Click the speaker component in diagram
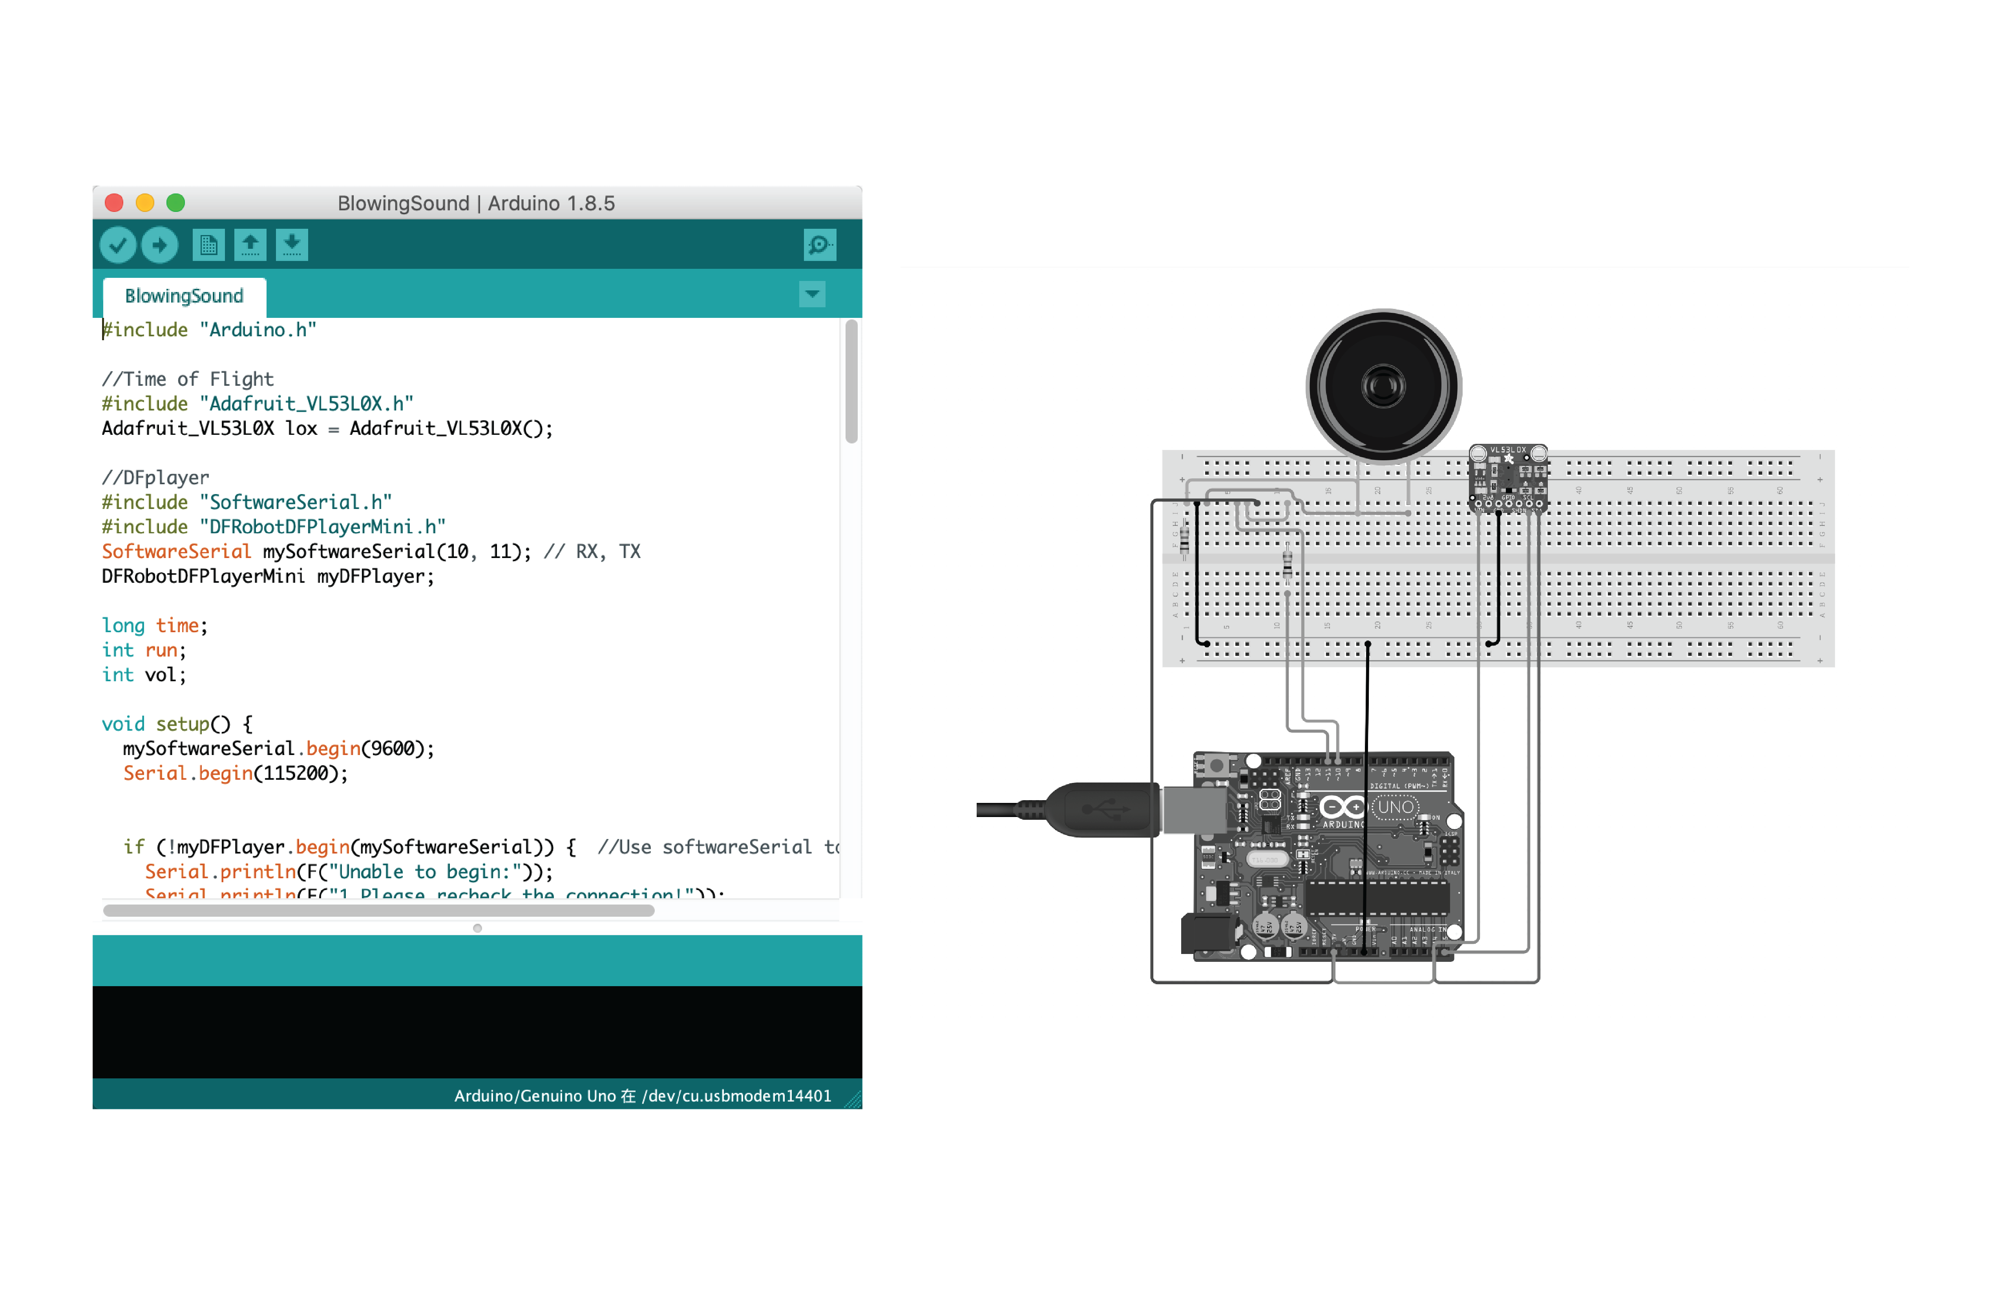The width and height of the screenshot is (2002, 1295). click(1383, 386)
